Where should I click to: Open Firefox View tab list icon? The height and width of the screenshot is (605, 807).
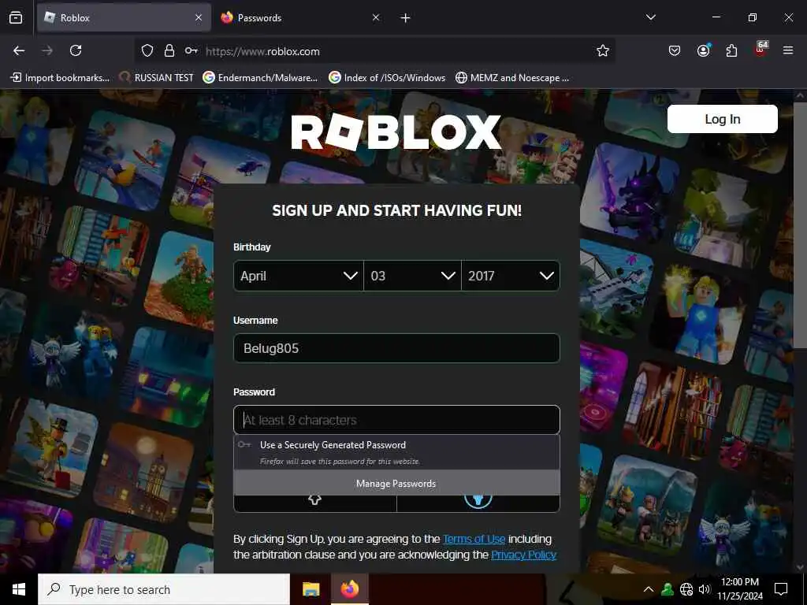click(16, 17)
